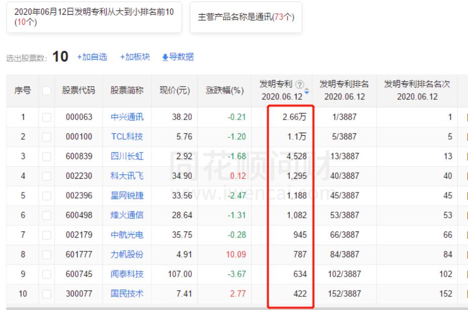Click the 10.09 change percentage cell
The width and height of the screenshot is (468, 310).
[236, 254]
